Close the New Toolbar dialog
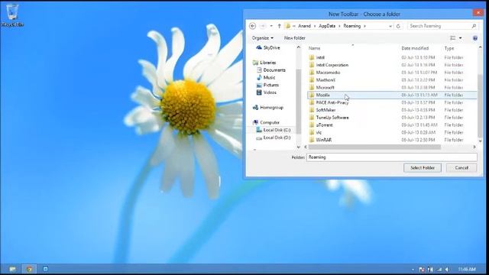 pyautogui.click(x=478, y=13)
